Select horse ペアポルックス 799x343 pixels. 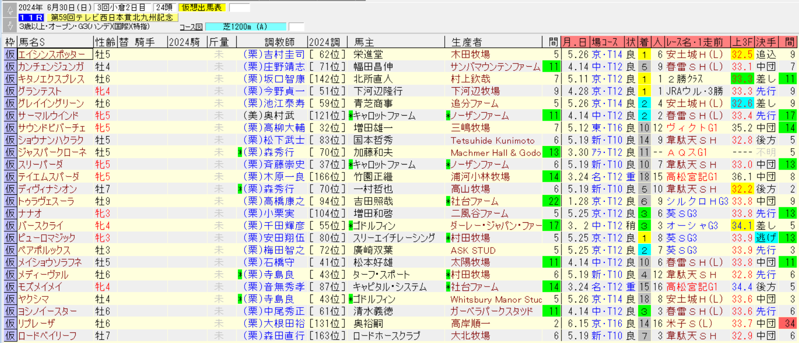[x=44, y=250]
